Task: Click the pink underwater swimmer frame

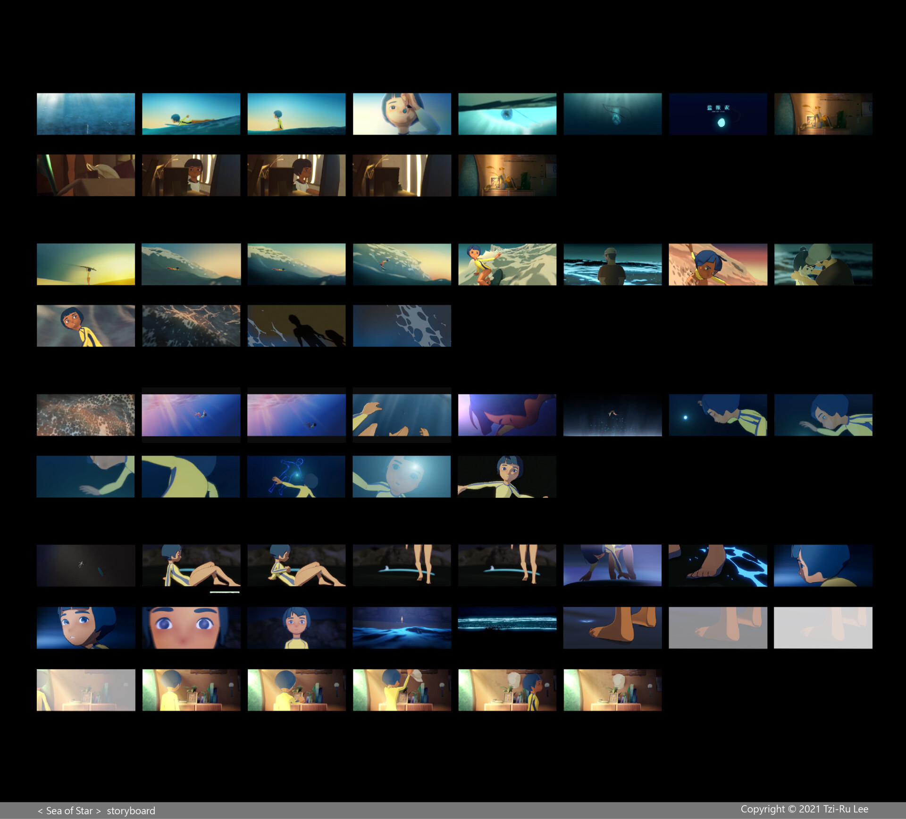Action: click(191, 415)
